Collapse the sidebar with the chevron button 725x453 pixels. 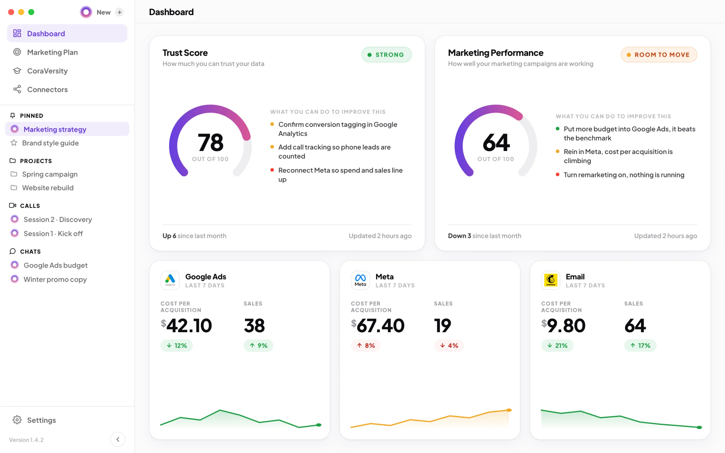pos(118,439)
